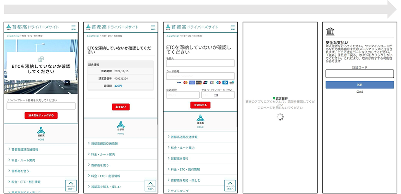Open MENU hamburger on the card entry screen

[x=233, y=27]
